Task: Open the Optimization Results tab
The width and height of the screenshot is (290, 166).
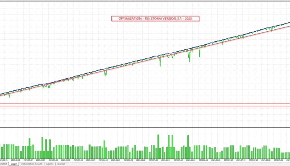Action: [x=32, y=164]
